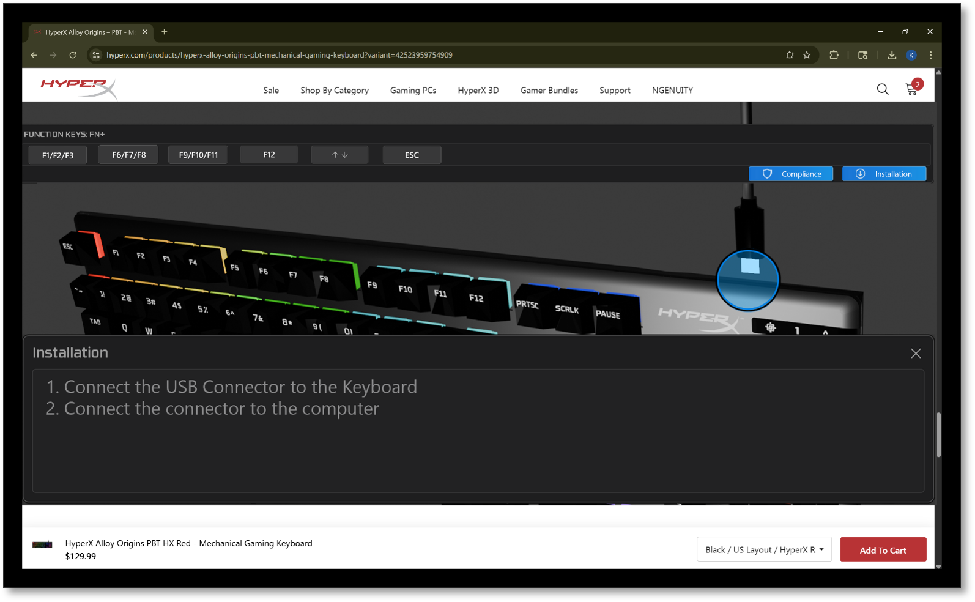Open HyperX 3D menu

tap(478, 91)
